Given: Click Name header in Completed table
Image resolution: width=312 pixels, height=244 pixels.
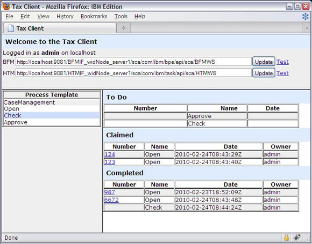Looking at the screenshot, I should tap(159, 184).
